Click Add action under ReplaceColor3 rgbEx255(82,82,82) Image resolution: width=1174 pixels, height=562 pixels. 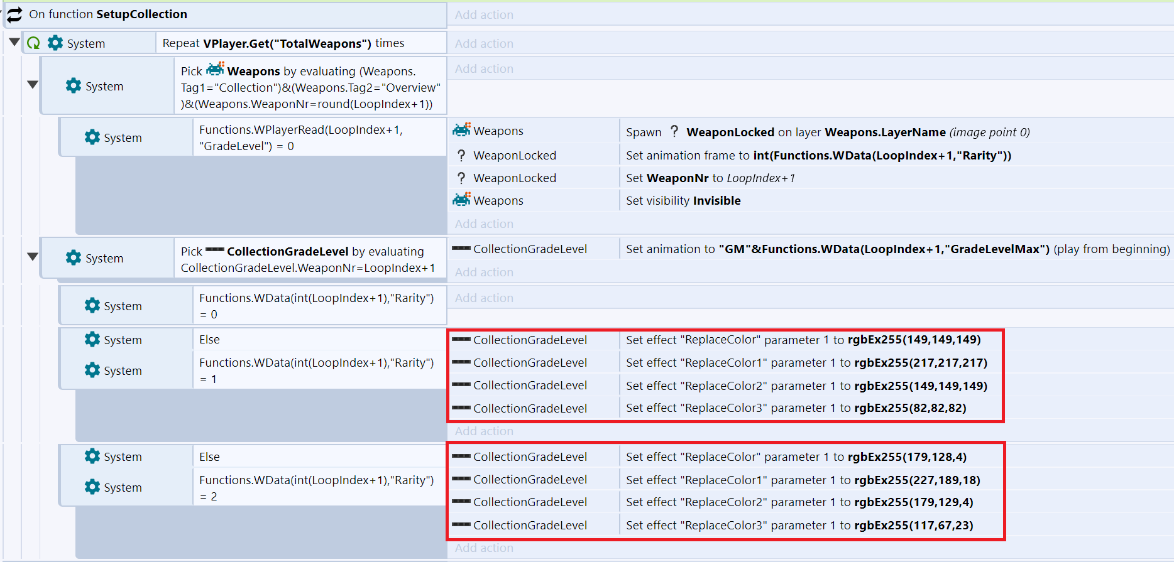(x=484, y=431)
